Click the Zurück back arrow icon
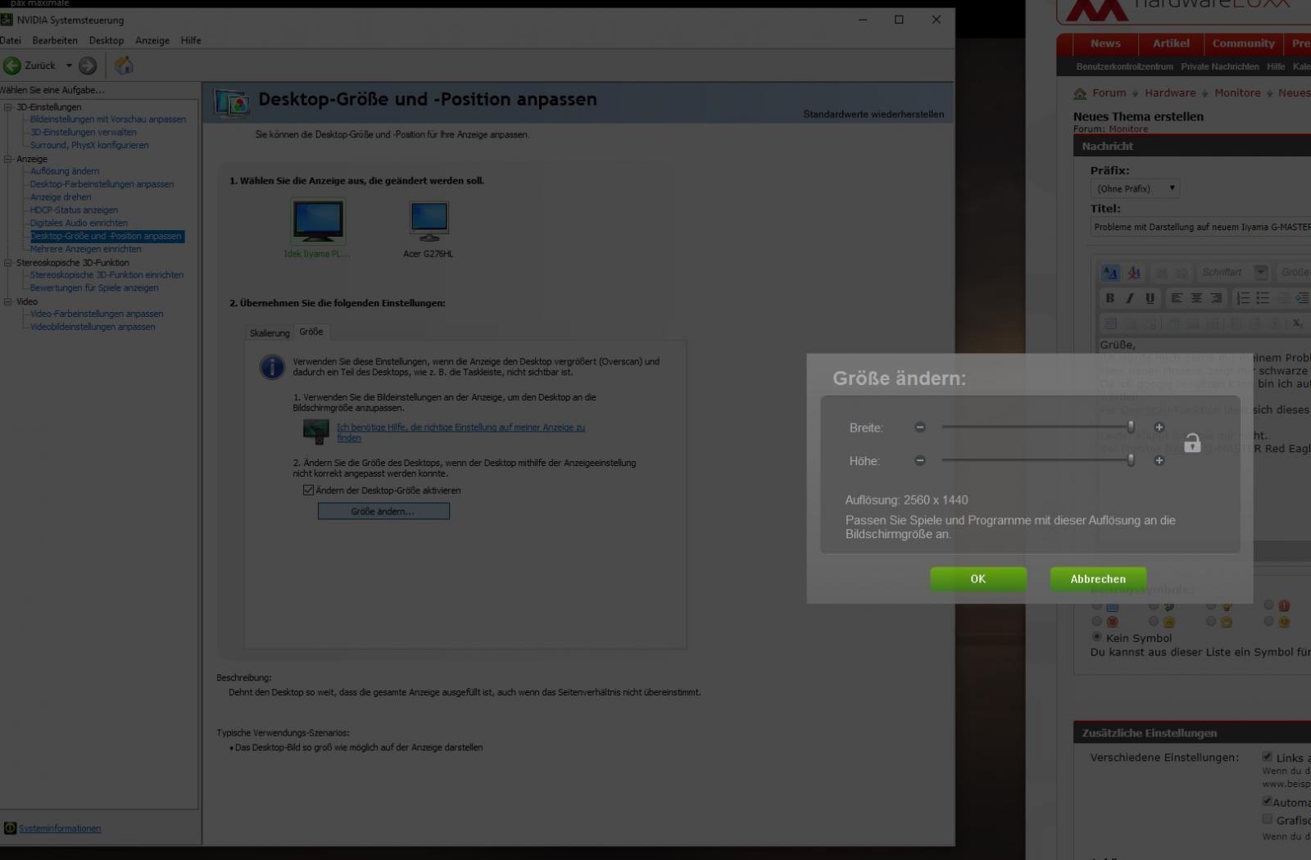 pos(12,66)
